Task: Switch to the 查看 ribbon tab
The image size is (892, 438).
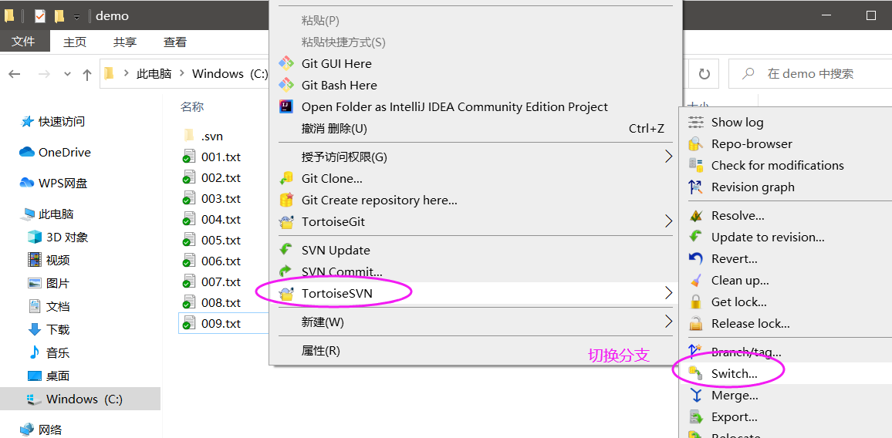Action: tap(175, 42)
